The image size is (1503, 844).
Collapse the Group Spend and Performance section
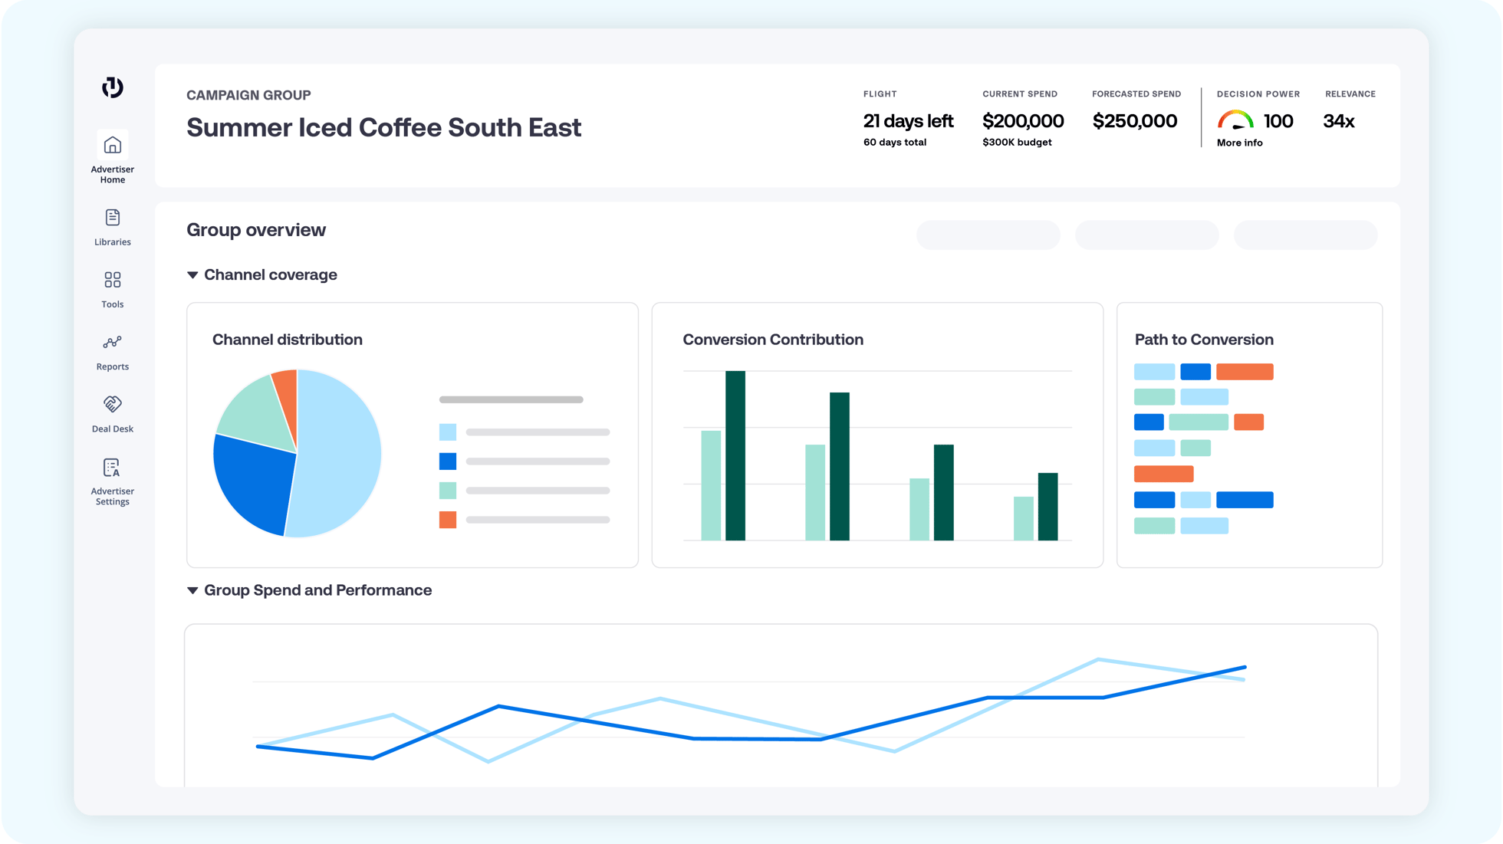click(193, 589)
